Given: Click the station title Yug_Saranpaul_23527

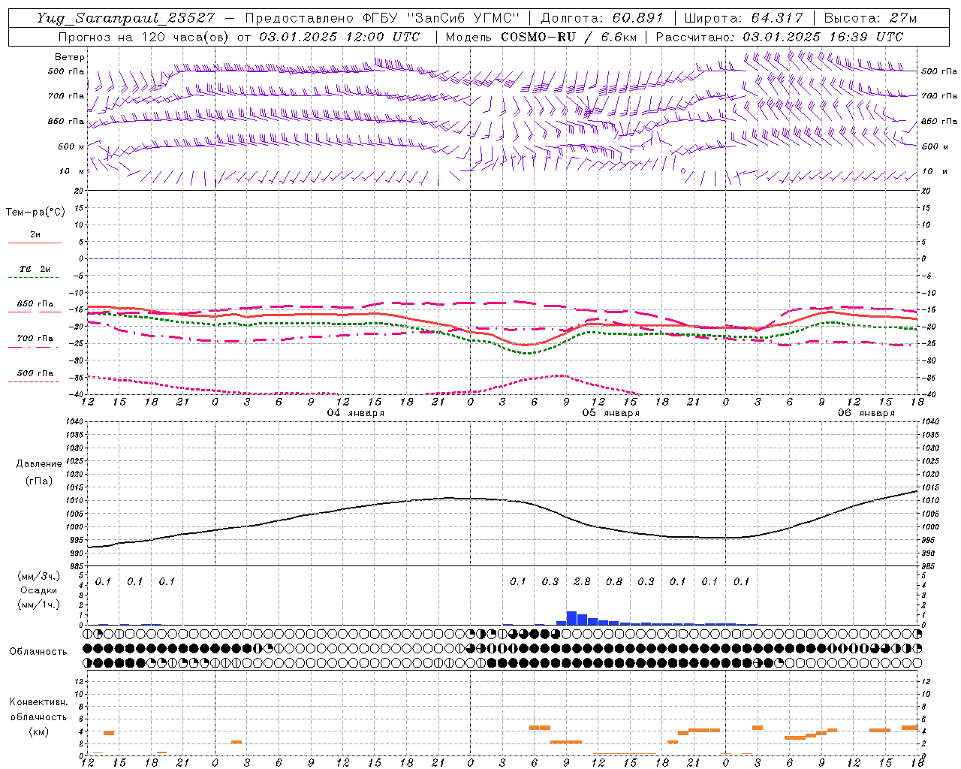Looking at the screenshot, I should pyautogui.click(x=125, y=18).
